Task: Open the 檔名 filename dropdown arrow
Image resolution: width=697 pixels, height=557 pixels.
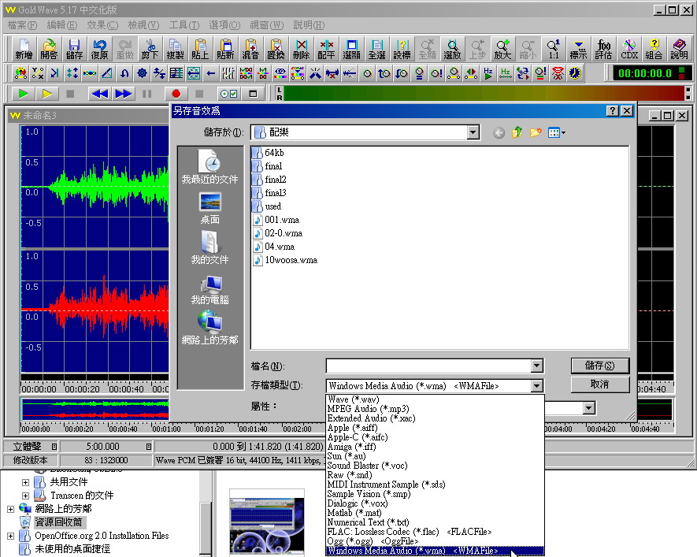Action: (537, 366)
